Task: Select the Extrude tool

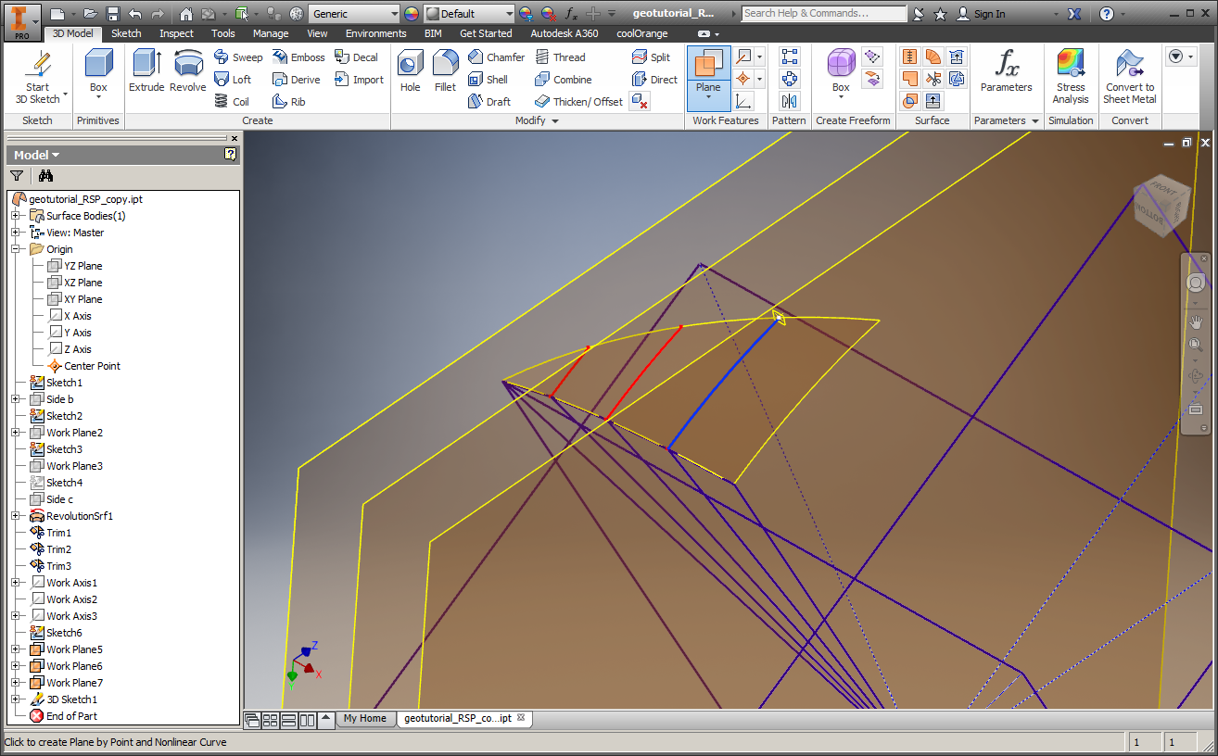Action: [x=146, y=71]
